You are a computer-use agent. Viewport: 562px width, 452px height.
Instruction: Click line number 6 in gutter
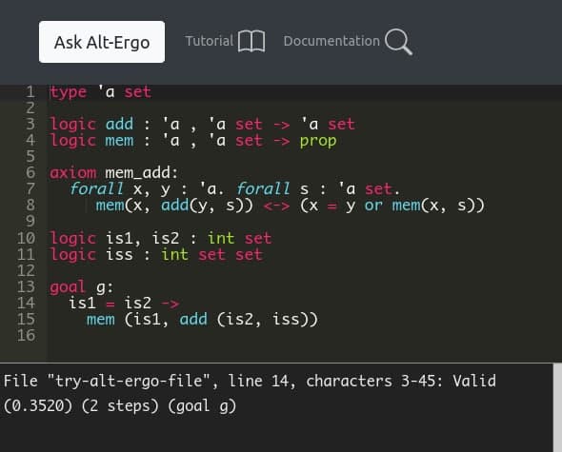pos(30,172)
